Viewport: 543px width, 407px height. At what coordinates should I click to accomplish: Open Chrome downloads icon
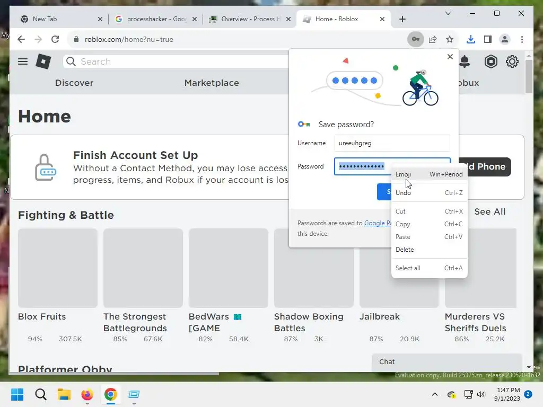(x=471, y=39)
